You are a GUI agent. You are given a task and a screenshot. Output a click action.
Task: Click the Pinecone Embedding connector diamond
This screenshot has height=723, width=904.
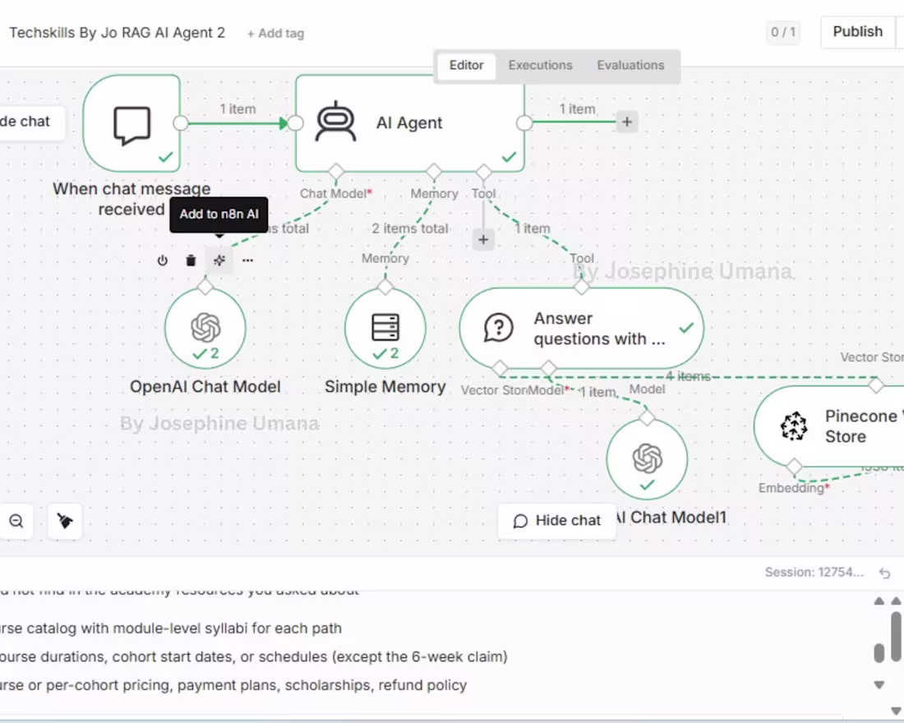click(795, 467)
